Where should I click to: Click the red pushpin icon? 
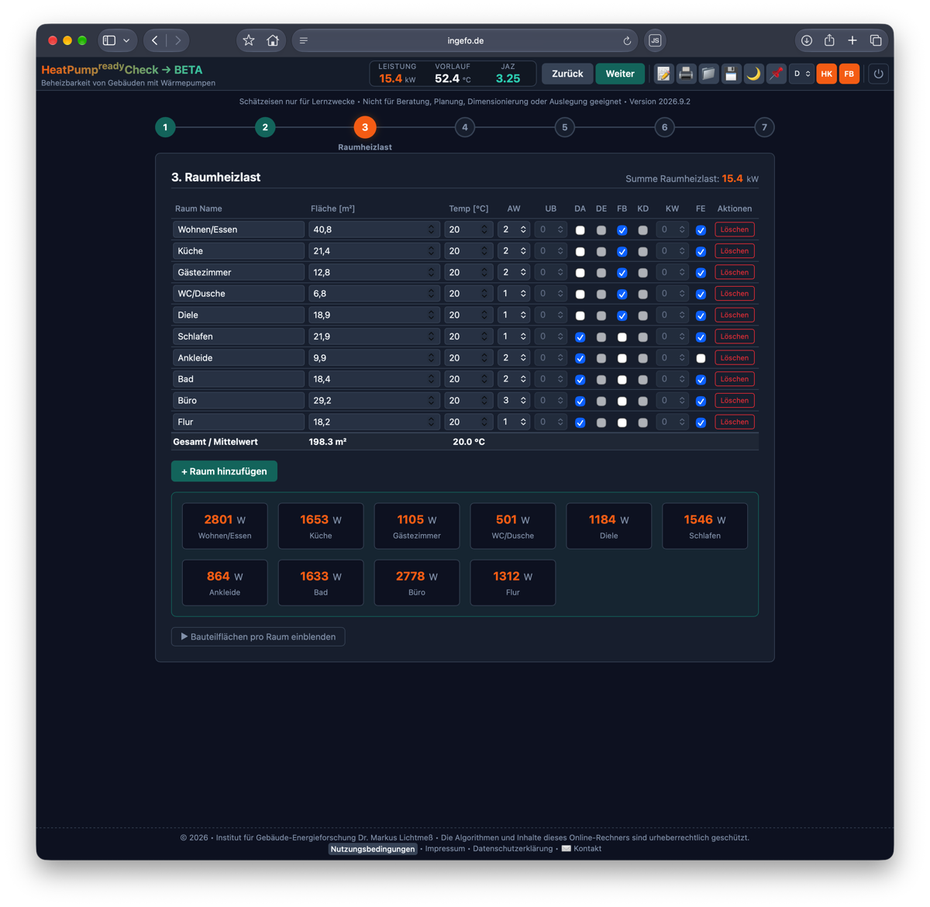coord(776,74)
